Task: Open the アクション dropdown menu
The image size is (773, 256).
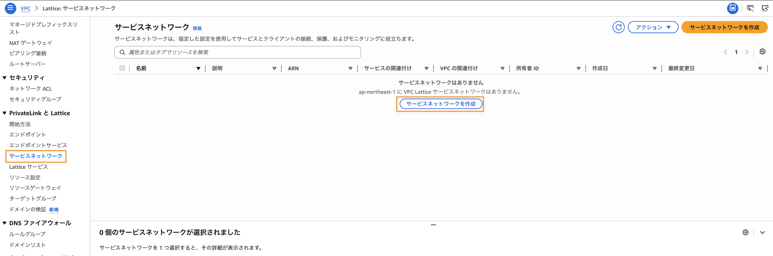Action: [x=653, y=27]
